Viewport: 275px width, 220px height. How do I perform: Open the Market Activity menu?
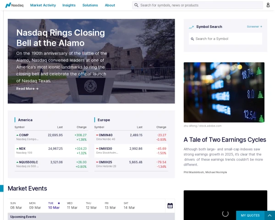pyautogui.click(x=43, y=5)
